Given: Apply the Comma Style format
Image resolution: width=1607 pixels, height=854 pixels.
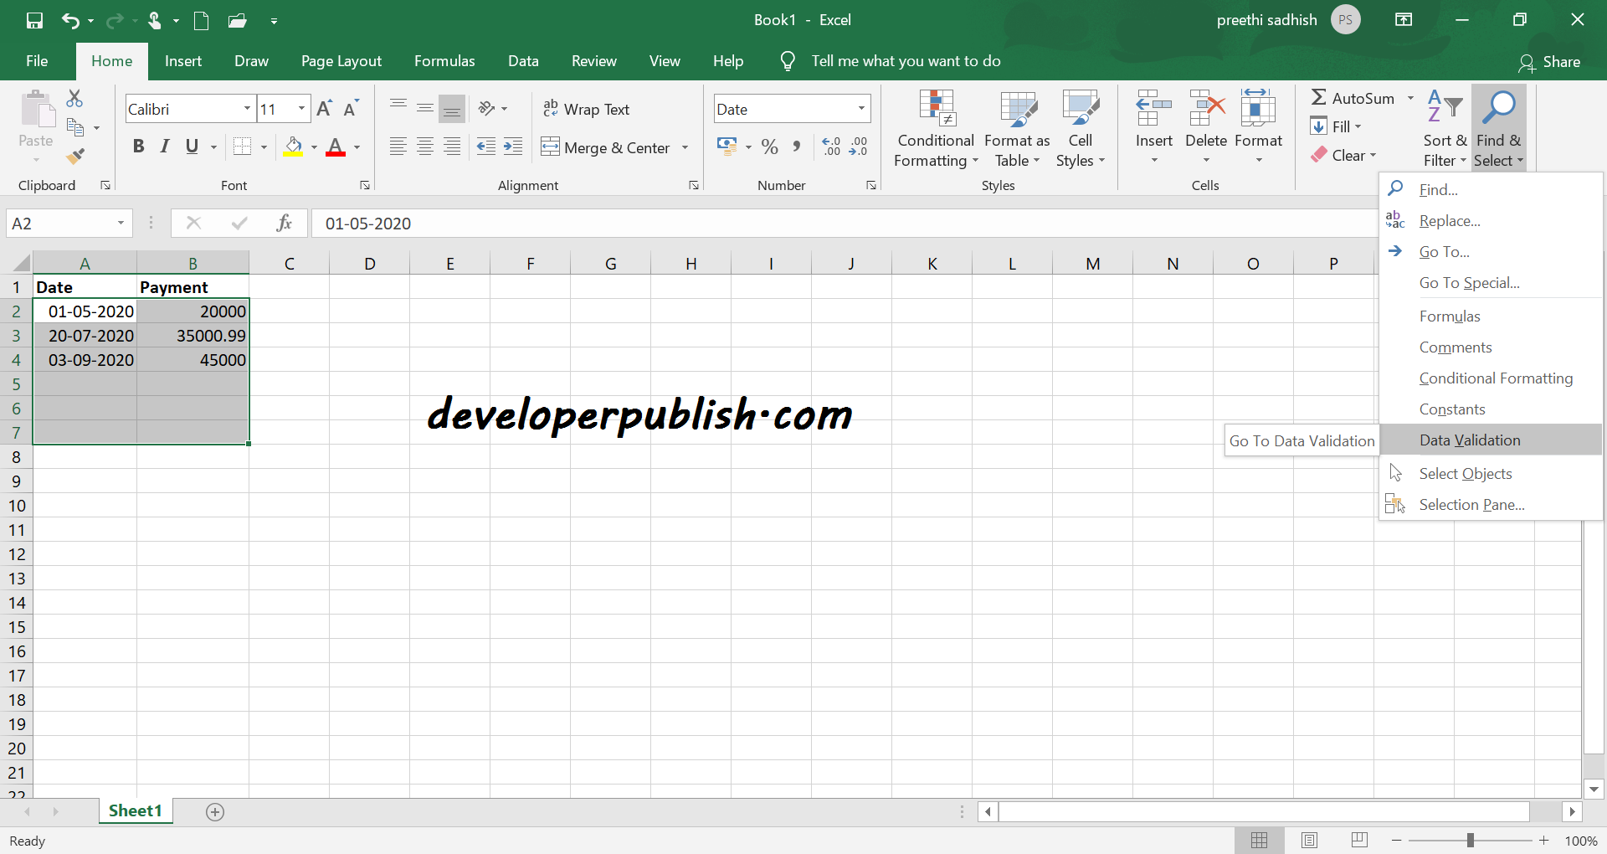Looking at the screenshot, I should (x=796, y=146).
